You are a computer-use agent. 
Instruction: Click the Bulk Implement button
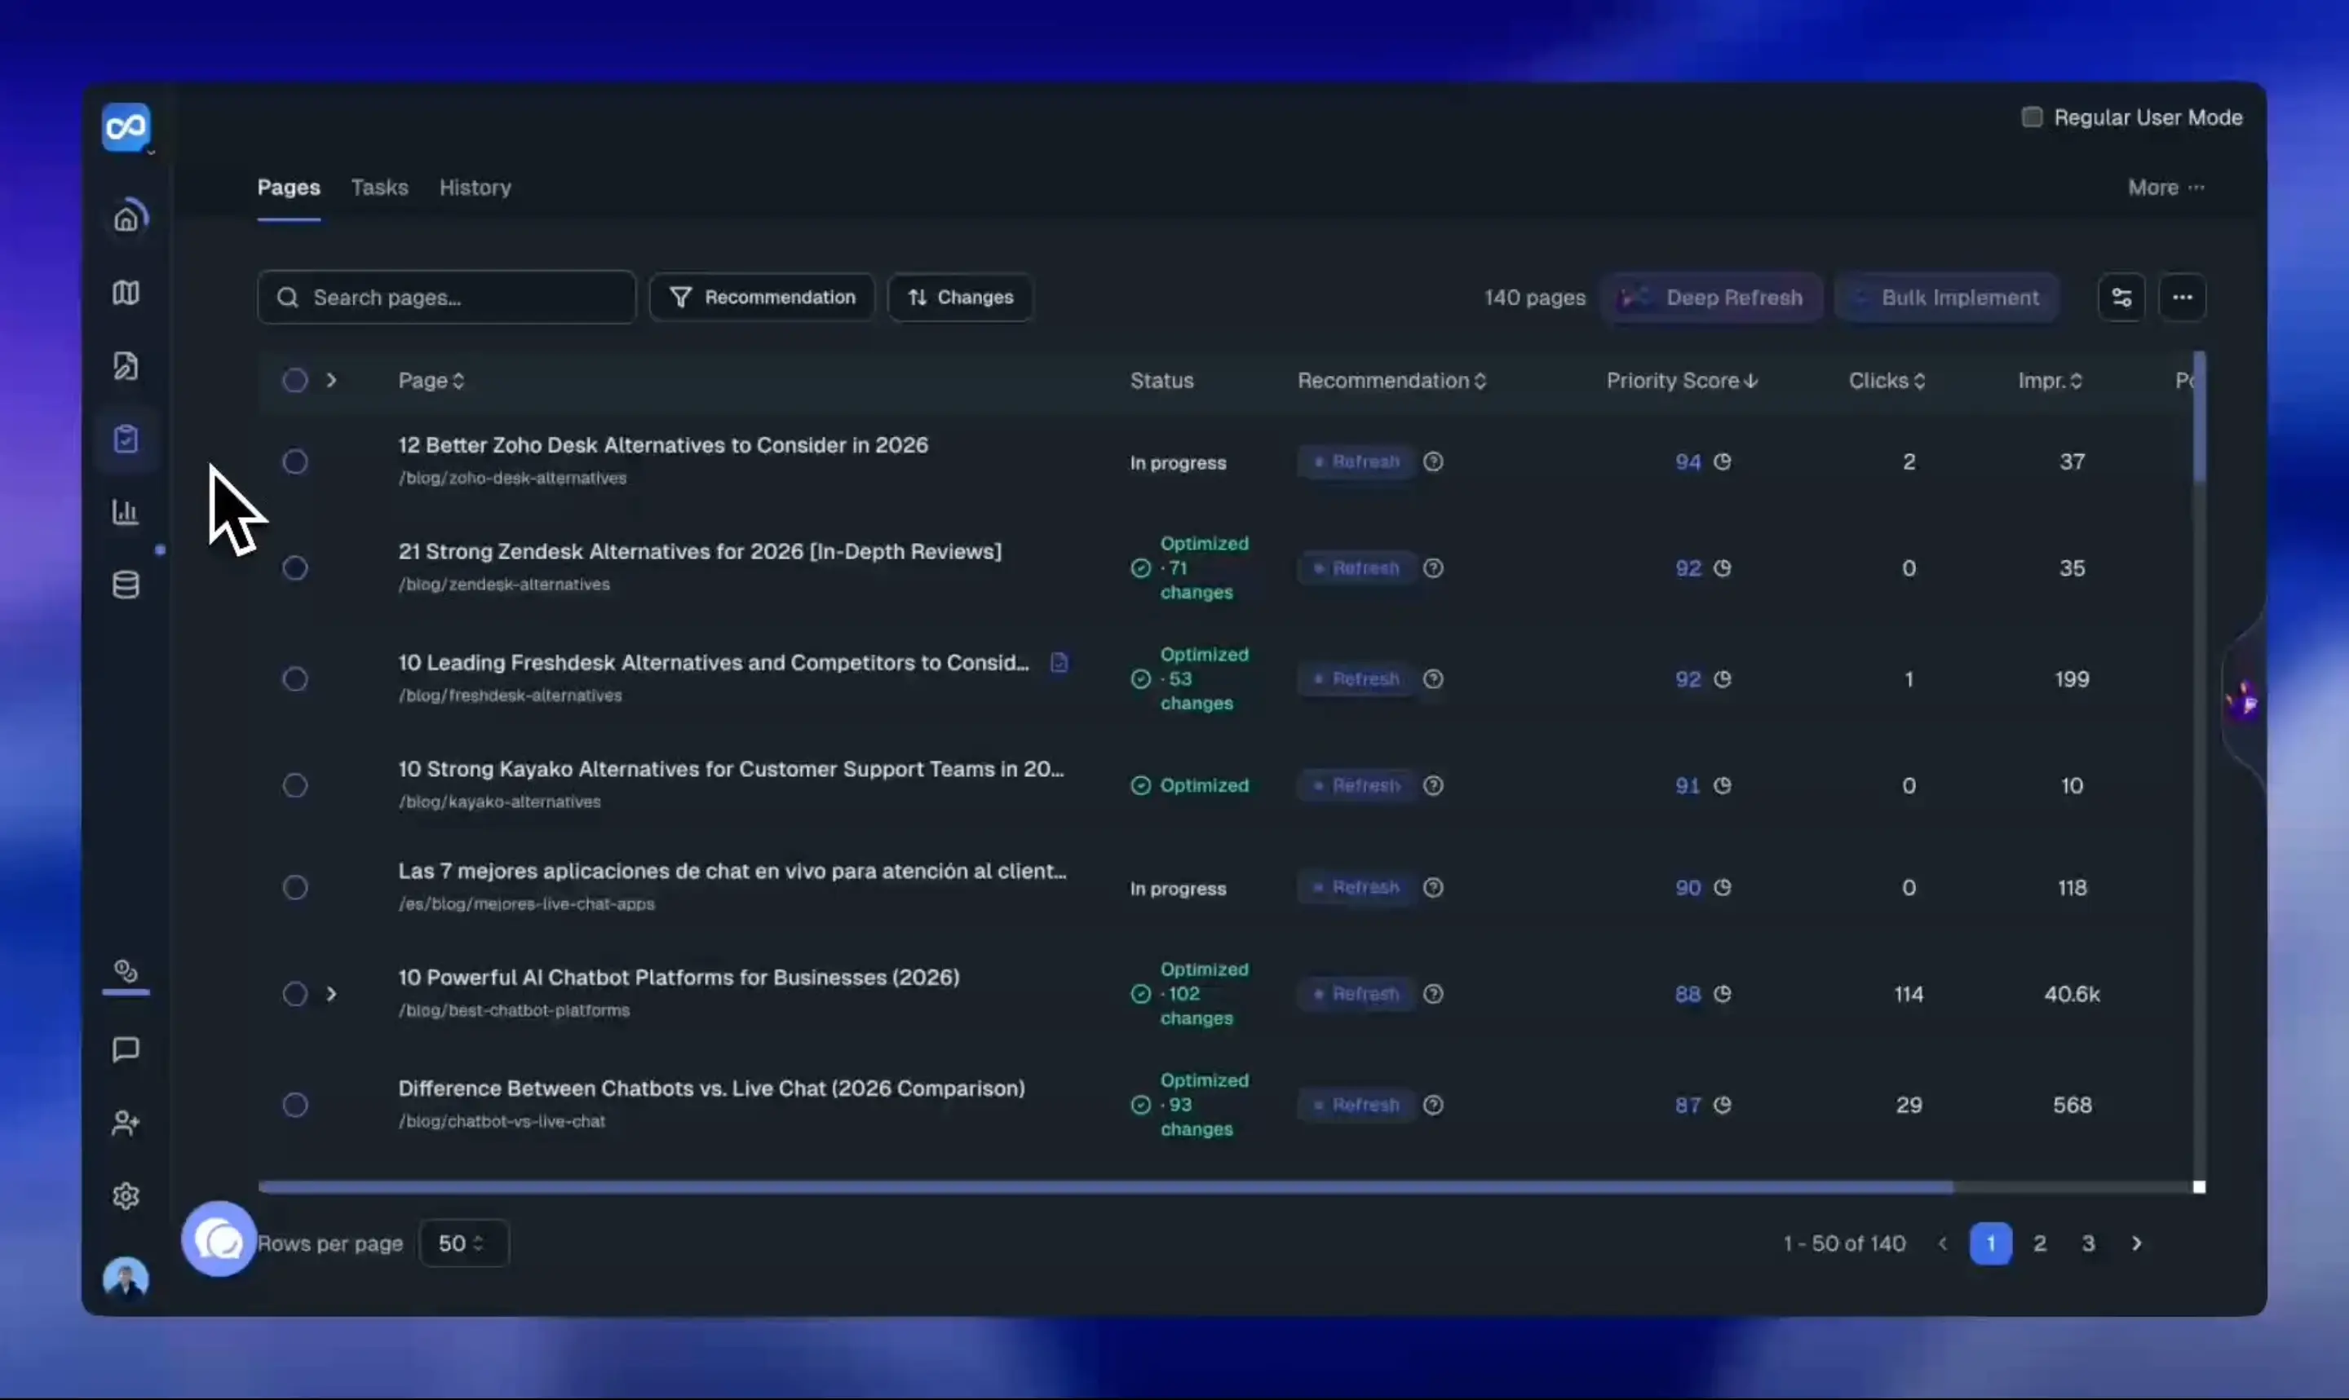(x=1947, y=297)
